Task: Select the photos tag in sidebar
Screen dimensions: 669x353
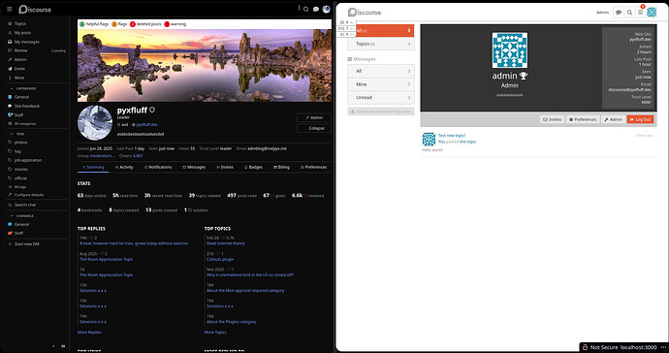Action: click(x=20, y=143)
